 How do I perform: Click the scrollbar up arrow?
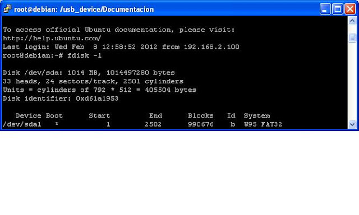click(352, 21)
